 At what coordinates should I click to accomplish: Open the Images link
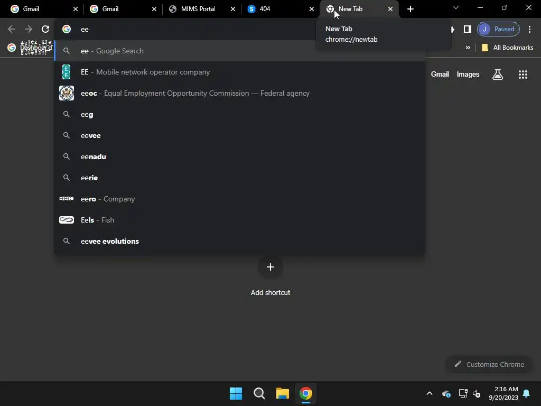(468, 74)
